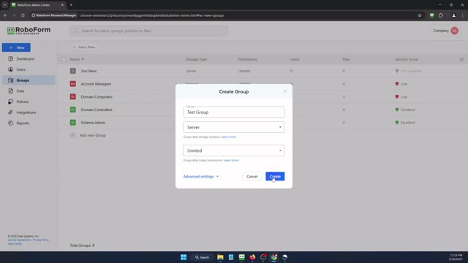Open the tab search dropdown in Chrome

click(5, 5)
